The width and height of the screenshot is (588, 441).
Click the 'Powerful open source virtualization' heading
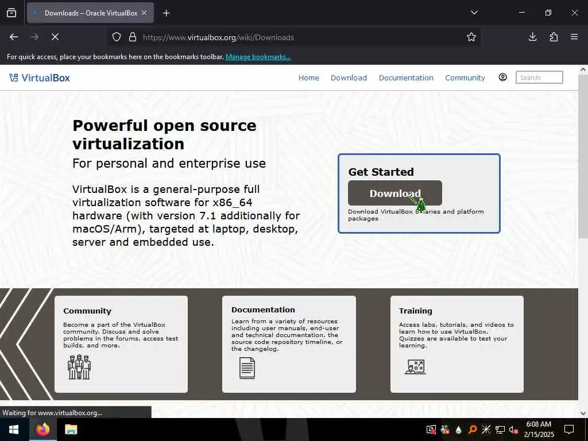pyautogui.click(x=165, y=134)
